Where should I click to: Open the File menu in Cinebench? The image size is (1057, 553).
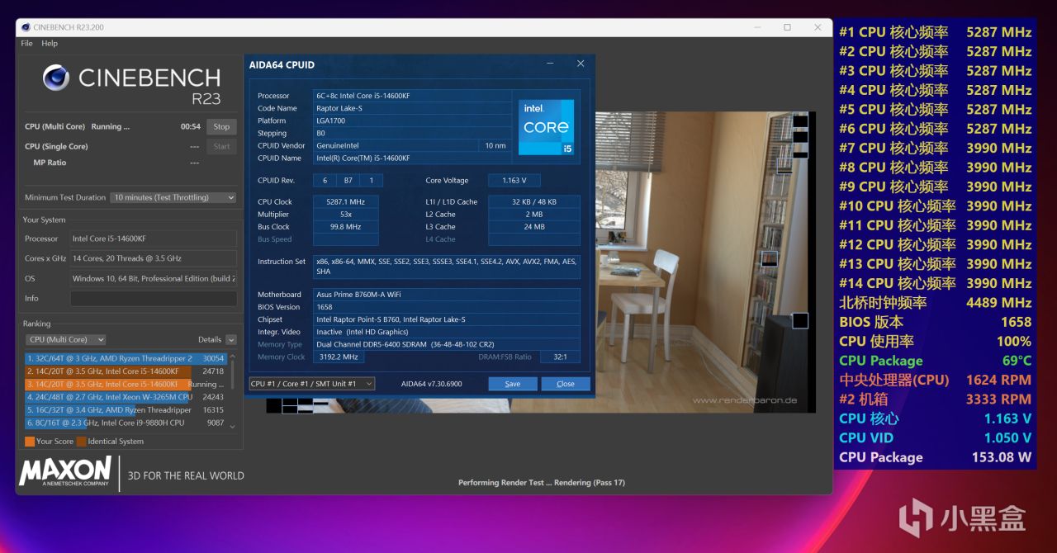click(x=27, y=43)
